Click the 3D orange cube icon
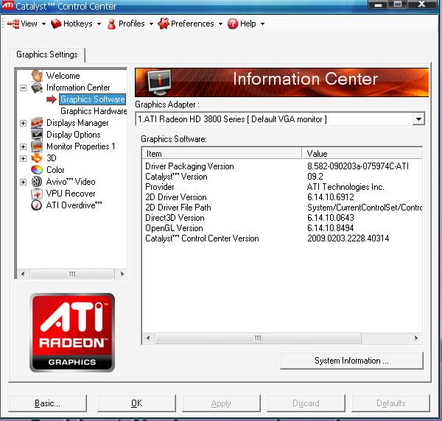442x421 pixels. click(x=37, y=158)
